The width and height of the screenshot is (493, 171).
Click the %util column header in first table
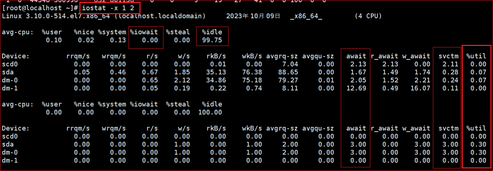point(476,56)
